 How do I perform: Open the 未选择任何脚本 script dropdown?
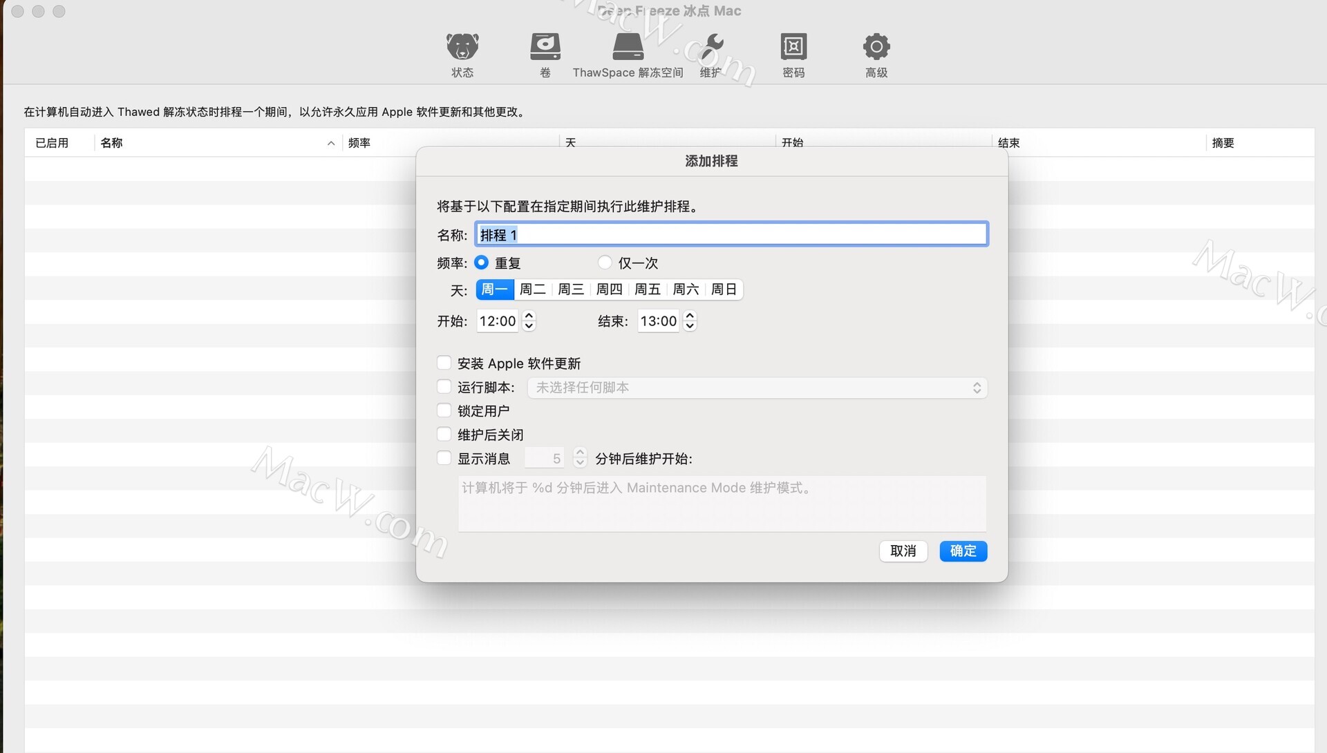click(x=757, y=388)
